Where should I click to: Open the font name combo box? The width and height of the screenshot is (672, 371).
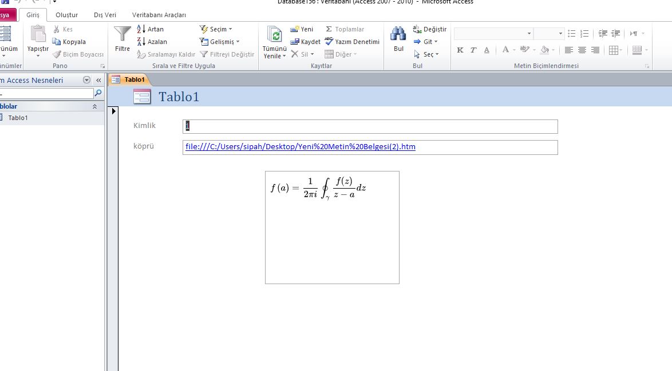493,34
